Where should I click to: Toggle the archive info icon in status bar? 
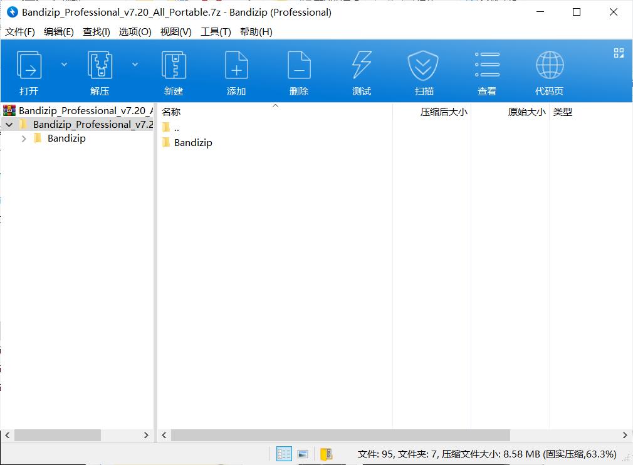point(326,454)
